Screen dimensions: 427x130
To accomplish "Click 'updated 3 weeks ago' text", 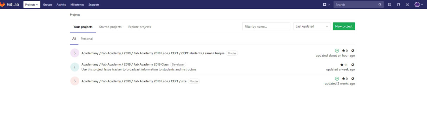I will point(340,83).
